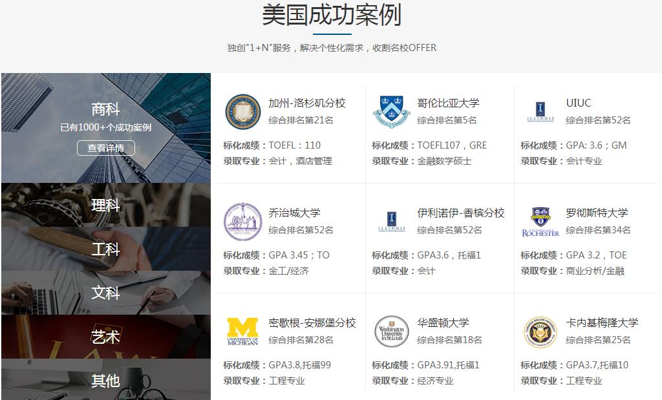Click 金工/经济 major text
The width and height of the screenshot is (662, 400).
pyautogui.click(x=289, y=271)
